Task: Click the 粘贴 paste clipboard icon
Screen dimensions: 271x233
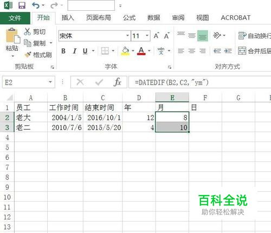Action: pyautogui.click(x=12, y=36)
